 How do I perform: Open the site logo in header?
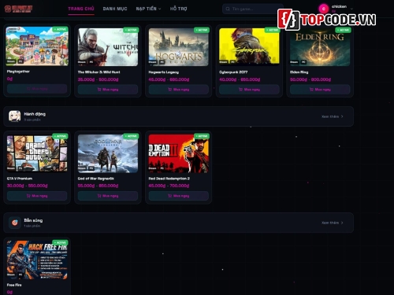19,9
